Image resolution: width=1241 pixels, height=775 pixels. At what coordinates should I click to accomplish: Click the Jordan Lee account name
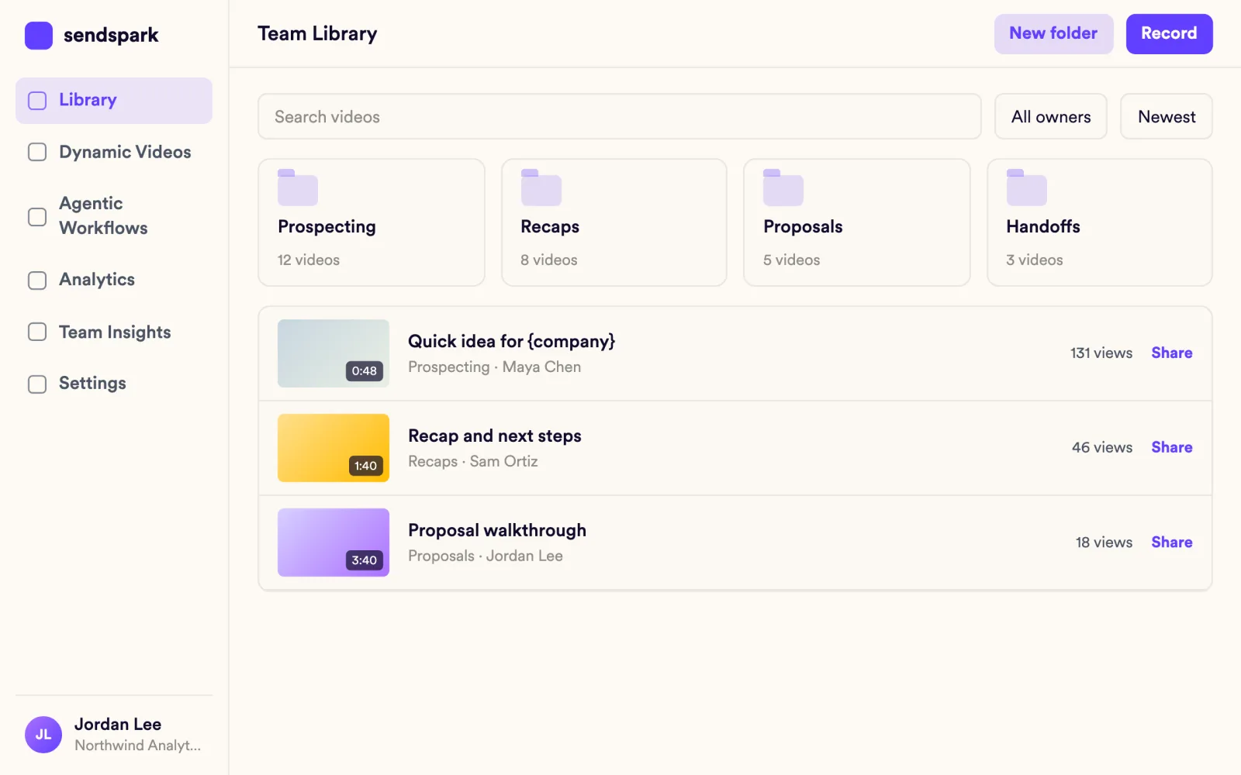click(x=118, y=724)
